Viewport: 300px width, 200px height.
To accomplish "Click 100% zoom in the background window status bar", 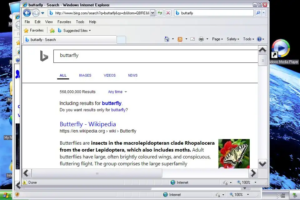I will [x=236, y=195].
